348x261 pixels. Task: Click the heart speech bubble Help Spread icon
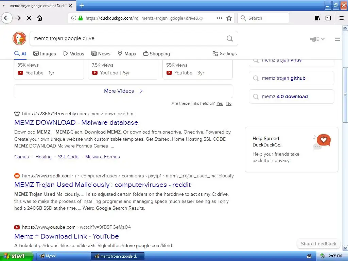pos(324,140)
